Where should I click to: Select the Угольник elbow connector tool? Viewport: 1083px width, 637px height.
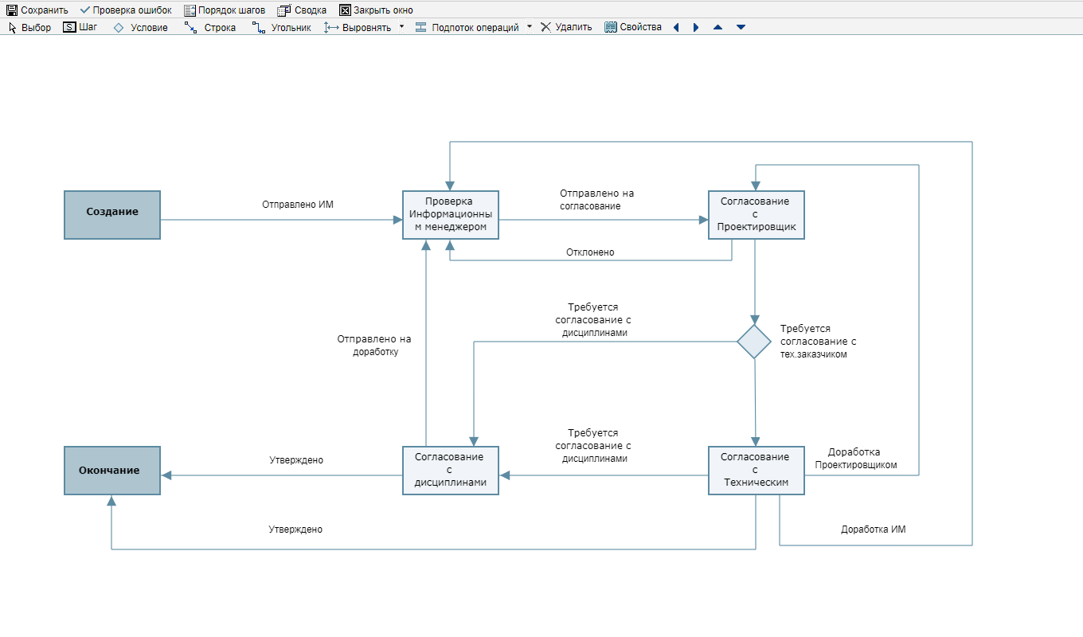pyautogui.click(x=282, y=27)
